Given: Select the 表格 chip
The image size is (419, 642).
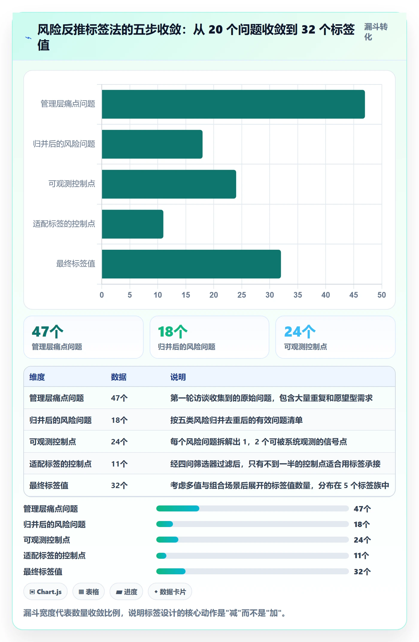Looking at the screenshot, I should pos(89,591).
